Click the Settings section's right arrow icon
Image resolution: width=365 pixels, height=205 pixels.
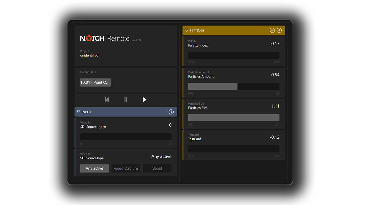pyautogui.click(x=279, y=30)
